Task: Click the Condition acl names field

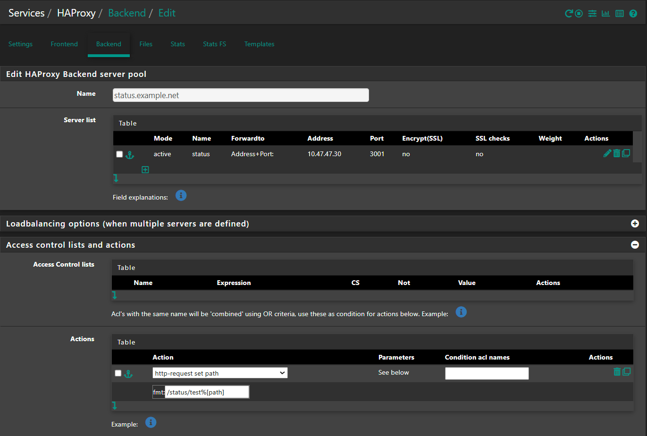Action: tap(487, 373)
